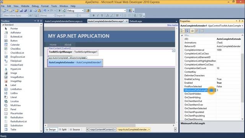Click the Find in Files icon
This screenshot has height=138, width=245.
88,11
